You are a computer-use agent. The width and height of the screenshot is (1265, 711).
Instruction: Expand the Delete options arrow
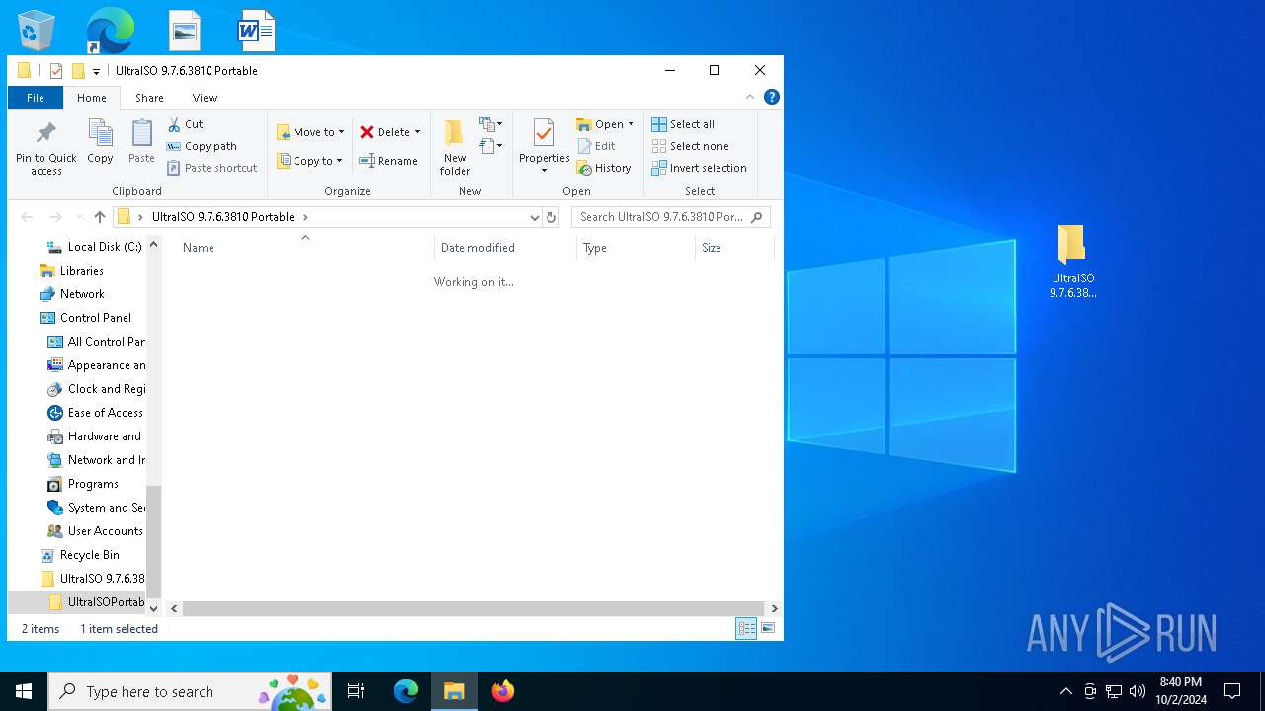coord(417,132)
